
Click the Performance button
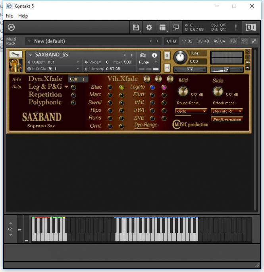tap(227, 119)
